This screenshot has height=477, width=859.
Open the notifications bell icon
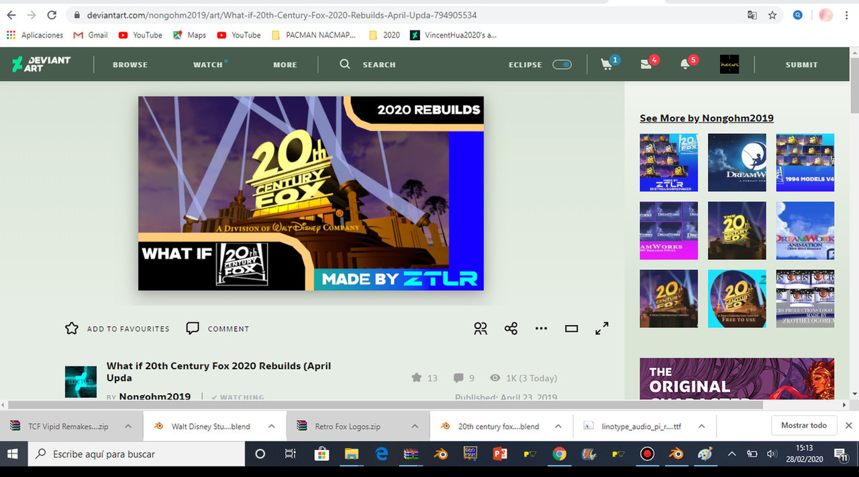(x=685, y=64)
